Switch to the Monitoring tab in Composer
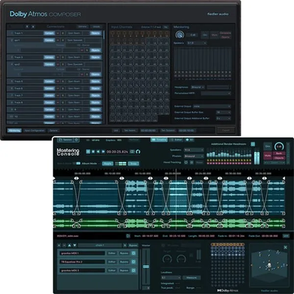 click(14, 130)
